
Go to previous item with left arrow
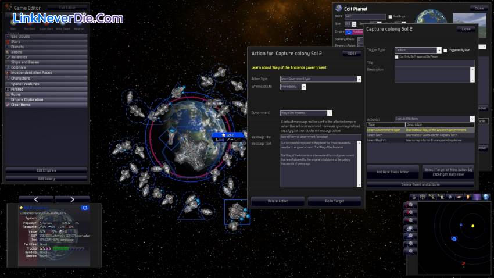click(x=36, y=199)
